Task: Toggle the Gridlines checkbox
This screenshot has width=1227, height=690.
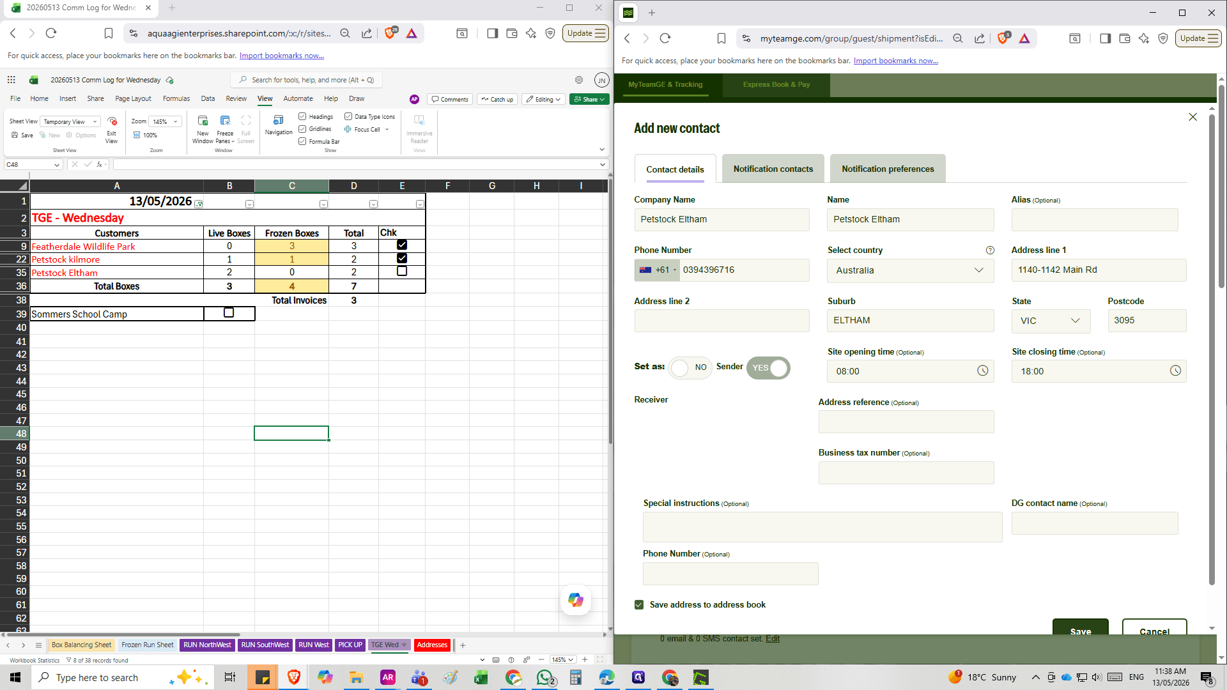Action: (302, 129)
